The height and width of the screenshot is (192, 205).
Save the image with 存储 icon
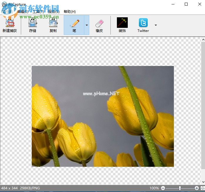click(x=33, y=25)
